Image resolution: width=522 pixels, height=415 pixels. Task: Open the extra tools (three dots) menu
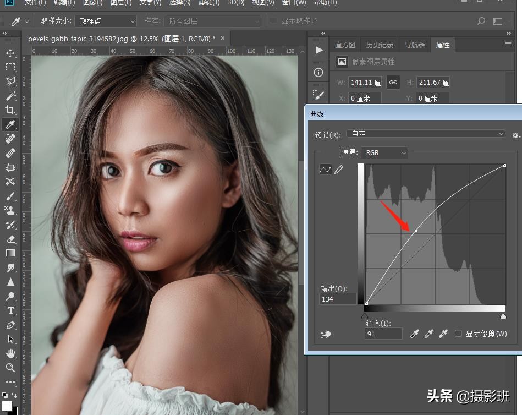(10, 381)
